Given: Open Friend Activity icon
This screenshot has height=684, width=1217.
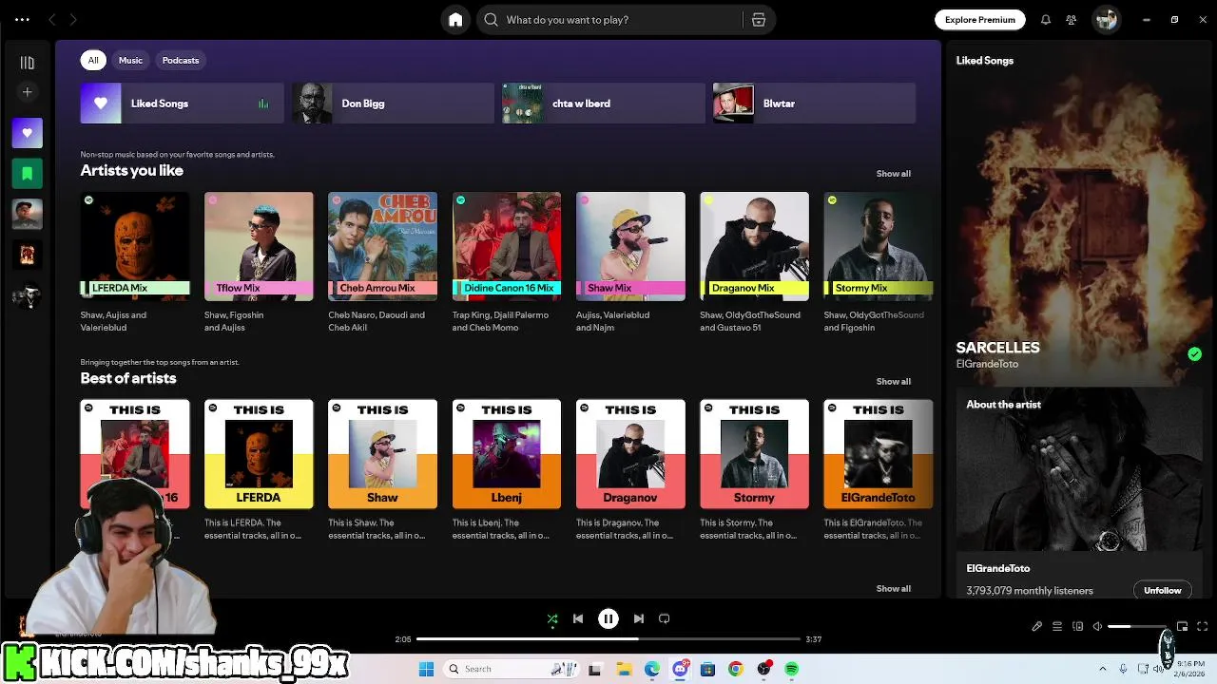Looking at the screenshot, I should click(1072, 20).
